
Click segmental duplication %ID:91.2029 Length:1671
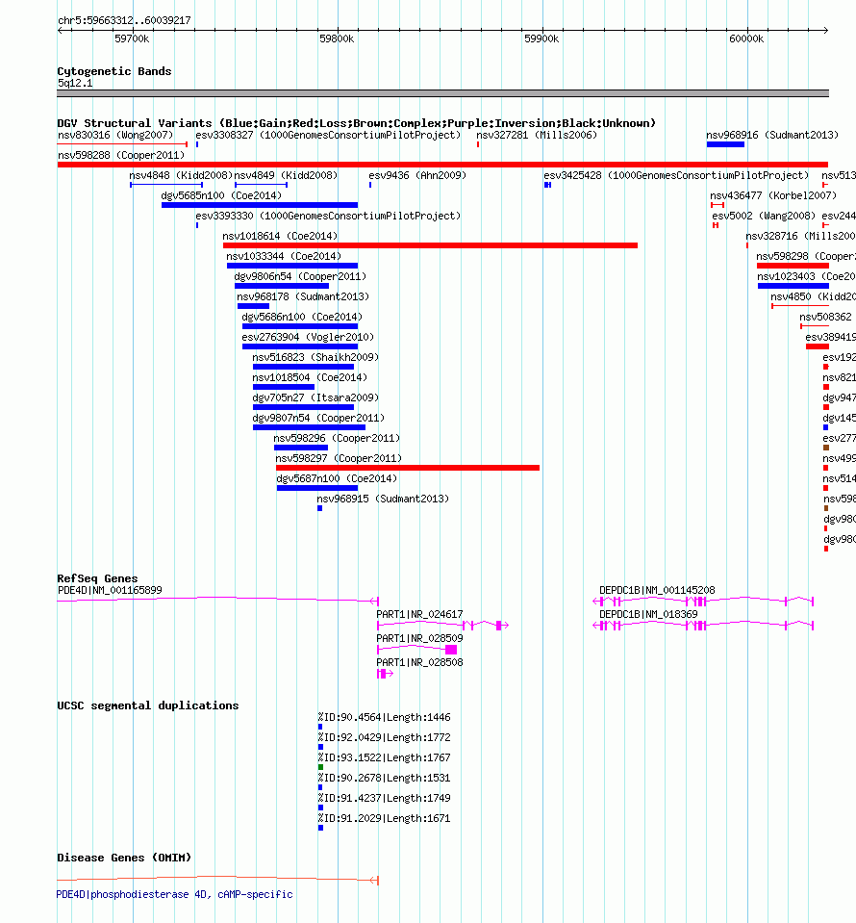pyautogui.click(x=384, y=819)
